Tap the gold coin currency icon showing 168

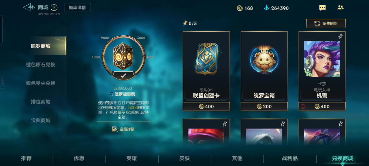coord(240,8)
